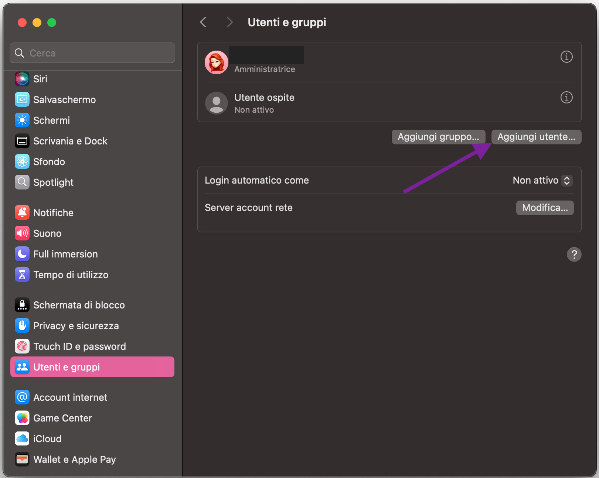Open the iCloud cloud icon

(22, 438)
